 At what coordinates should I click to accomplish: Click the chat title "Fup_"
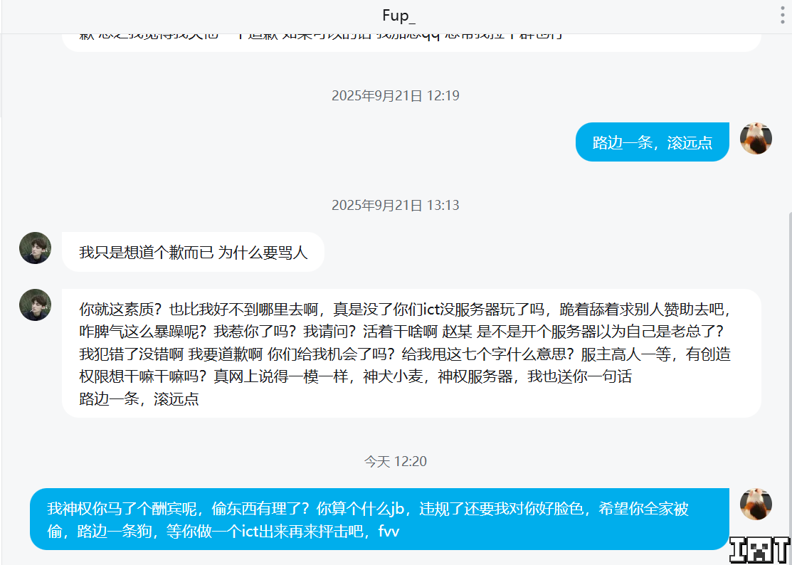[398, 16]
